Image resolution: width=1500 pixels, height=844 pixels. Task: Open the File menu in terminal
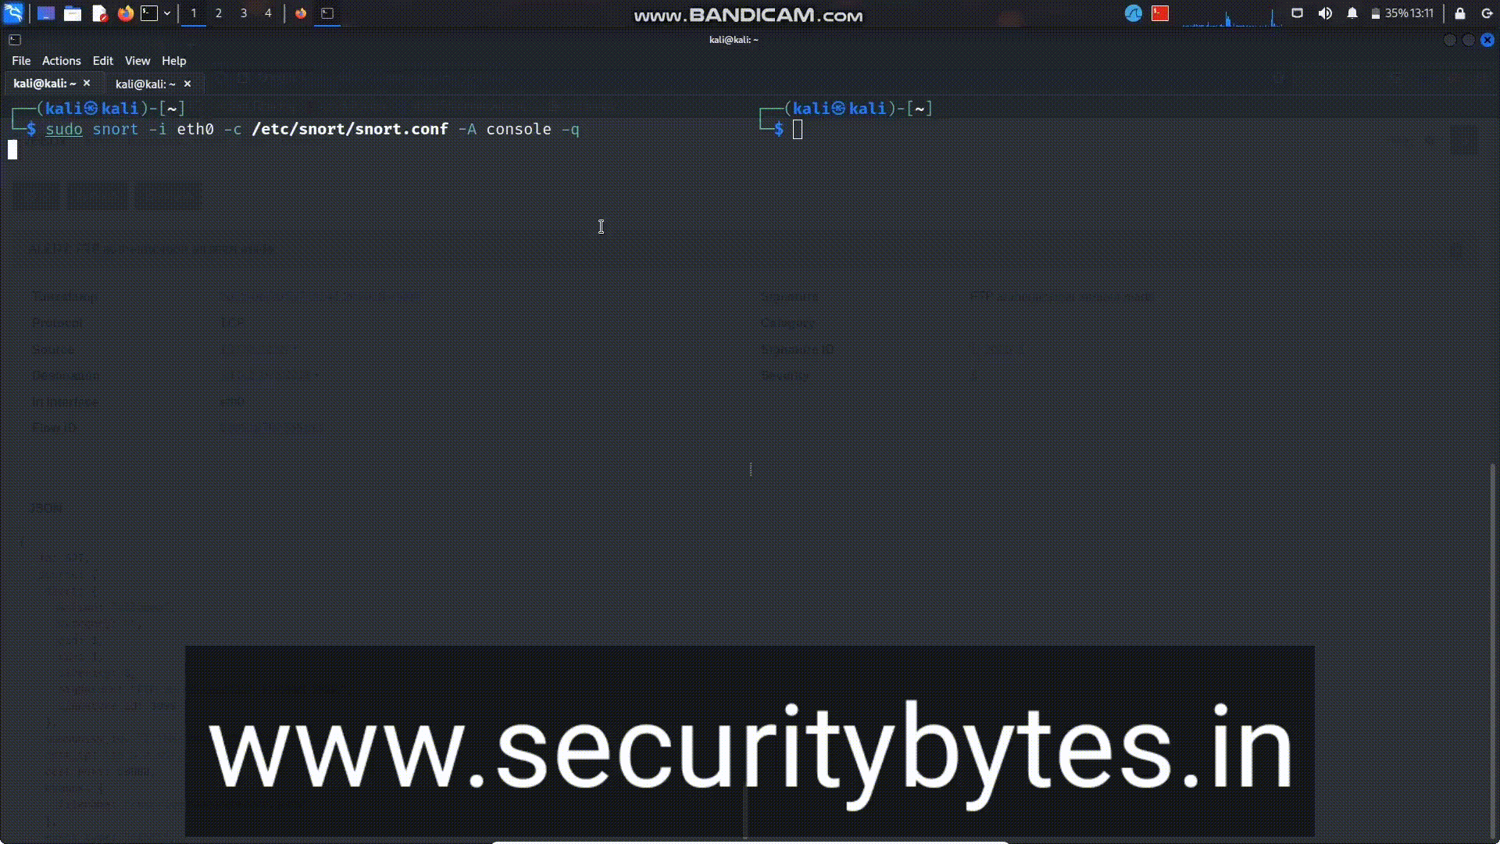click(x=20, y=59)
